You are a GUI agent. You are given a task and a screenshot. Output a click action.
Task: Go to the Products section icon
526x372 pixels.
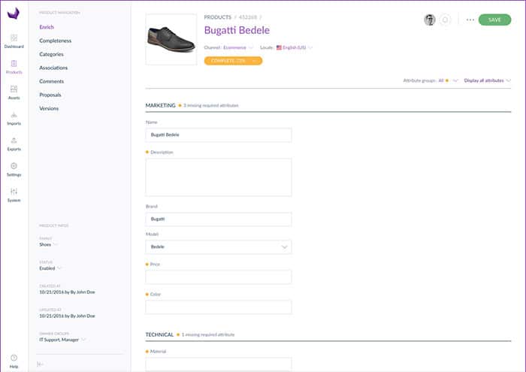[14, 66]
